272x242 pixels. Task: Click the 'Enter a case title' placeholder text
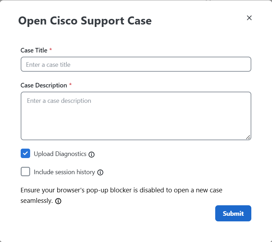(48, 65)
